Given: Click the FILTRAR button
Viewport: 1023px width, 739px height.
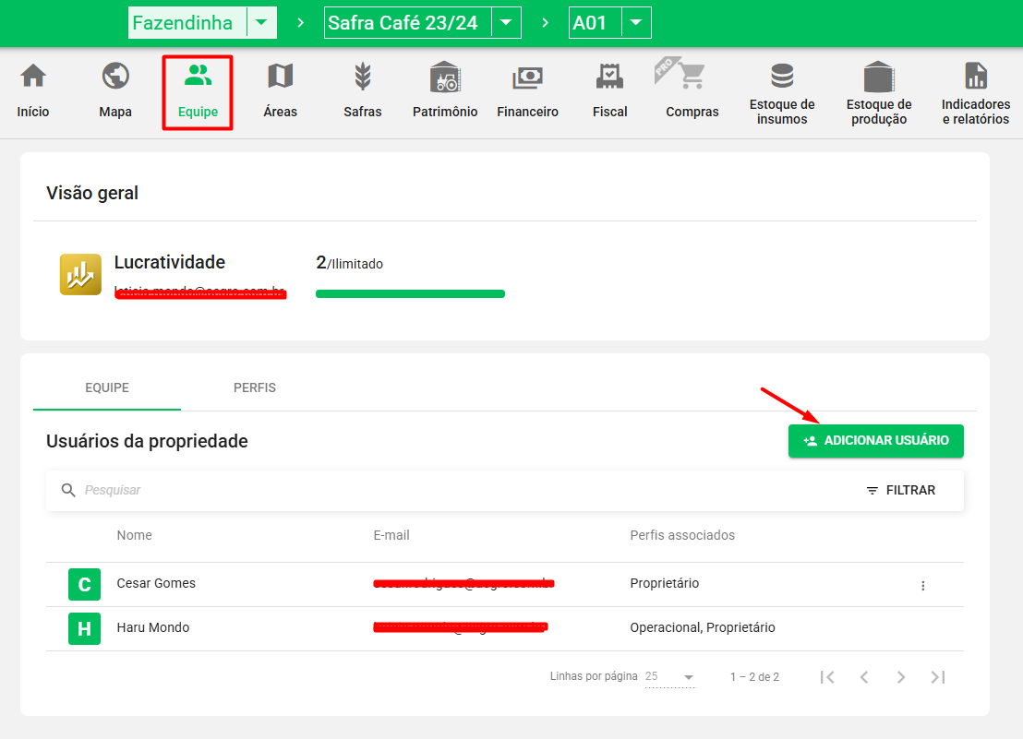Looking at the screenshot, I should click(x=900, y=491).
